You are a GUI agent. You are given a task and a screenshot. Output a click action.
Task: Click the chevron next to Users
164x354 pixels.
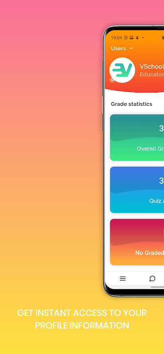click(x=131, y=48)
